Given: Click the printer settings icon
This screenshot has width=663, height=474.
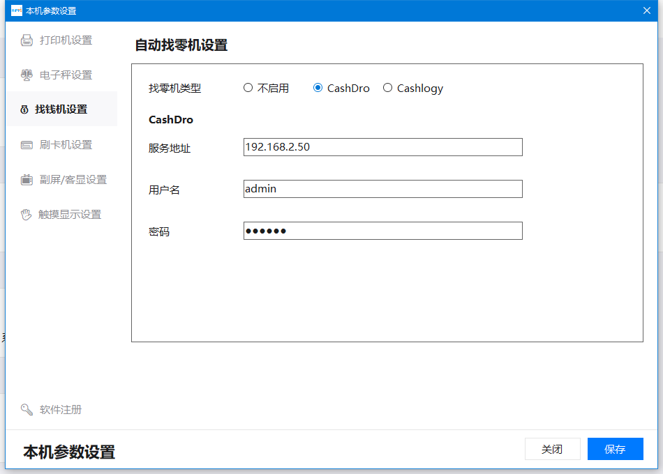Looking at the screenshot, I should (x=27, y=40).
